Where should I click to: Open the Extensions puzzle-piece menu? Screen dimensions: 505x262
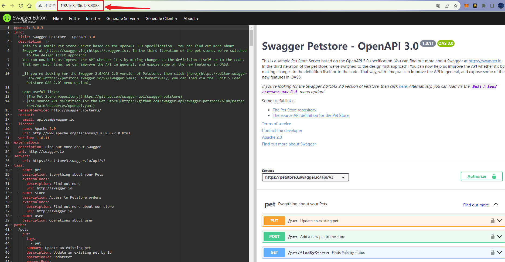(x=484, y=6)
